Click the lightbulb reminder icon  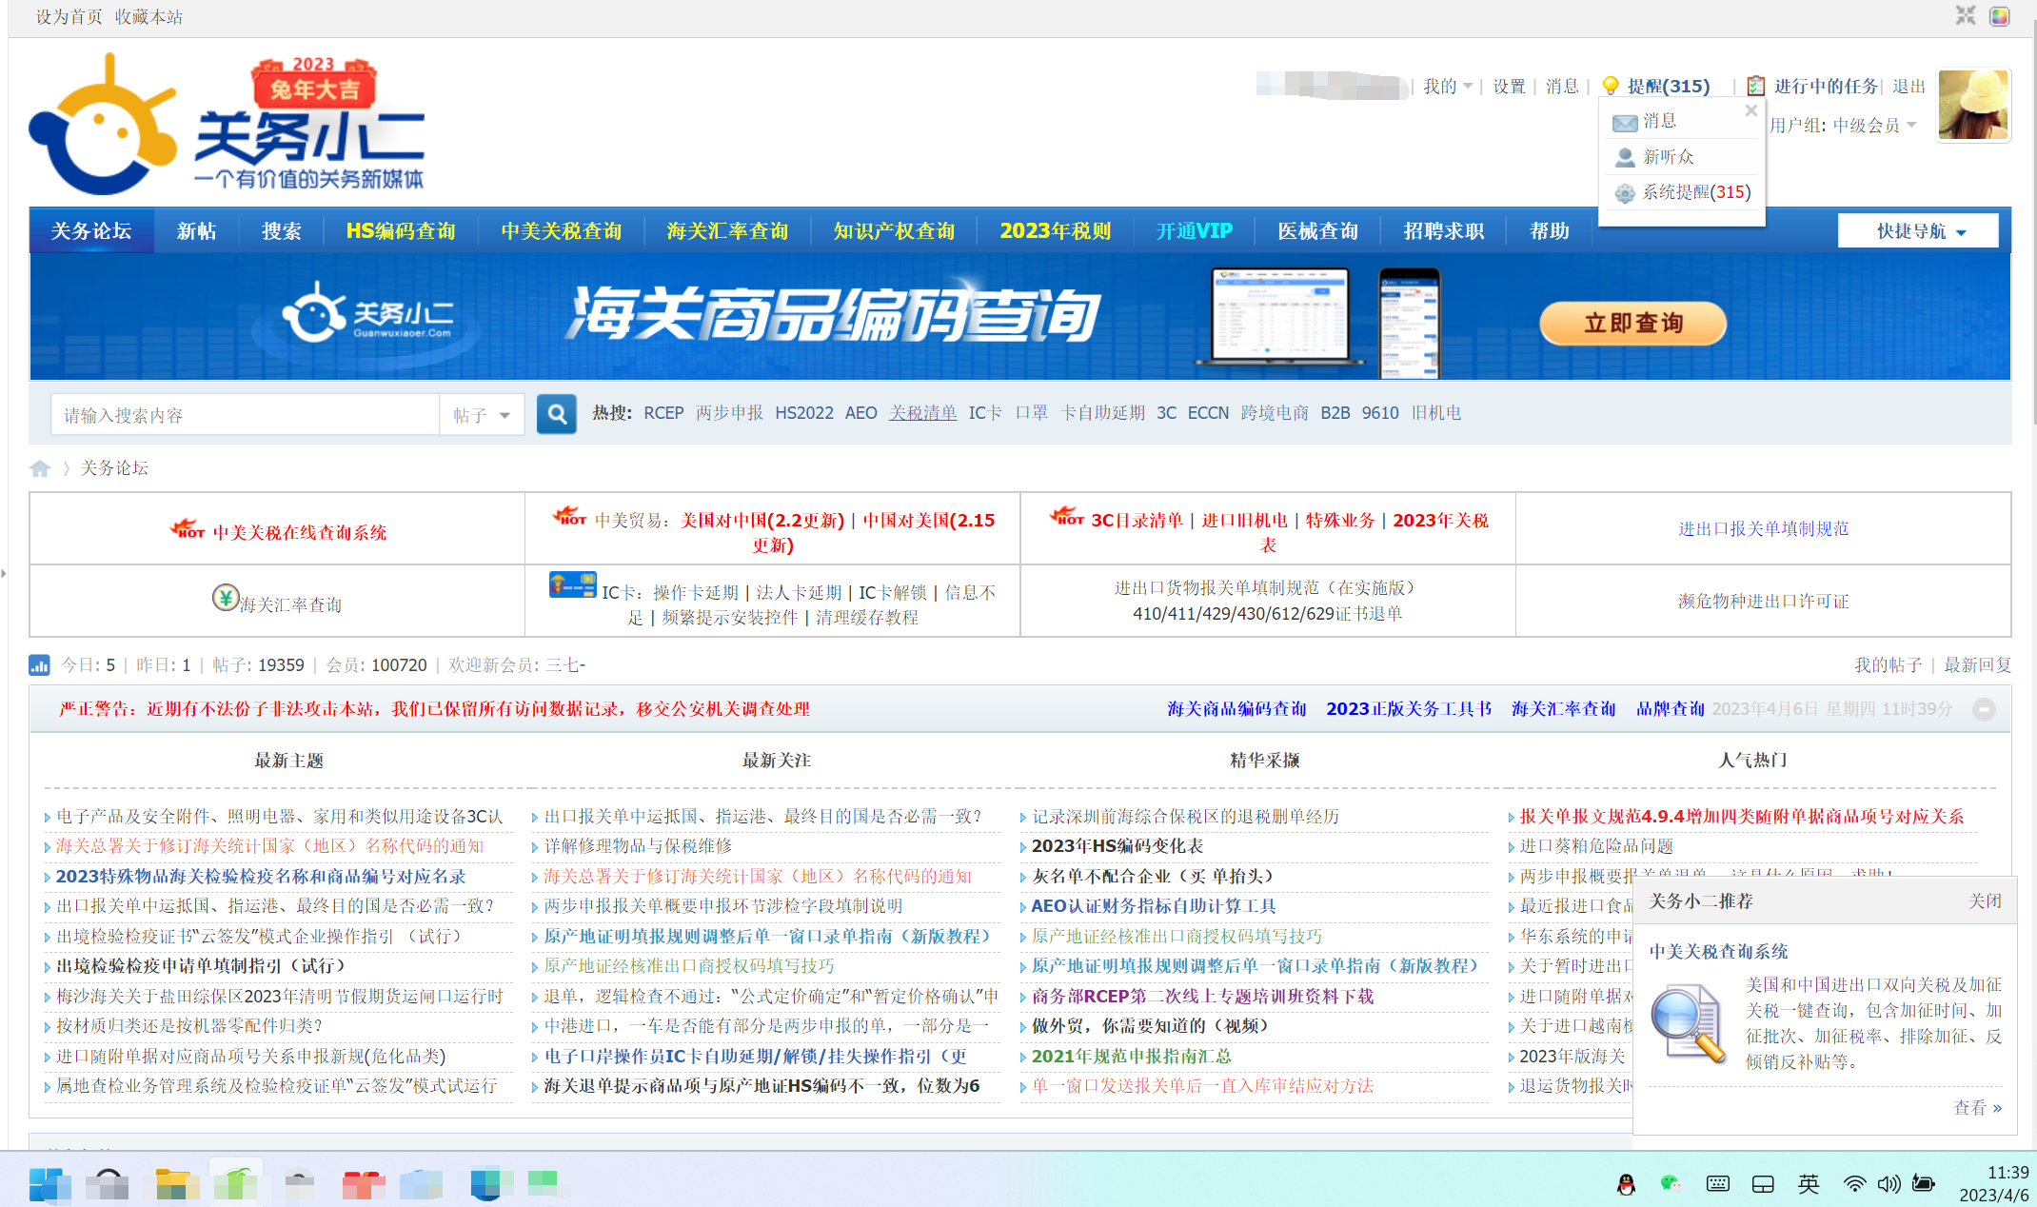click(1611, 86)
